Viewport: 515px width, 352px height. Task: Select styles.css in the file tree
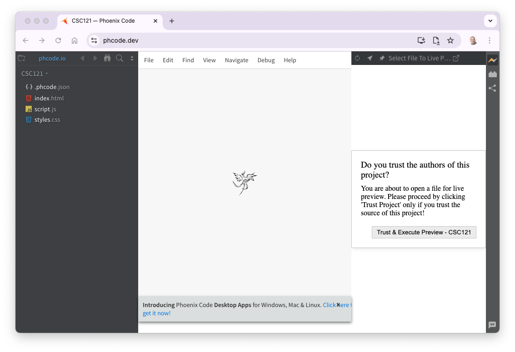click(x=47, y=119)
